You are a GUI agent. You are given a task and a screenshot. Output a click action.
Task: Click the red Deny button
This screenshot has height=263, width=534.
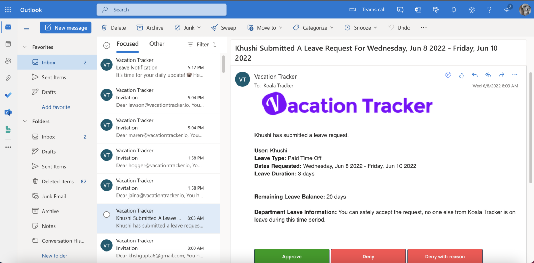(x=368, y=256)
